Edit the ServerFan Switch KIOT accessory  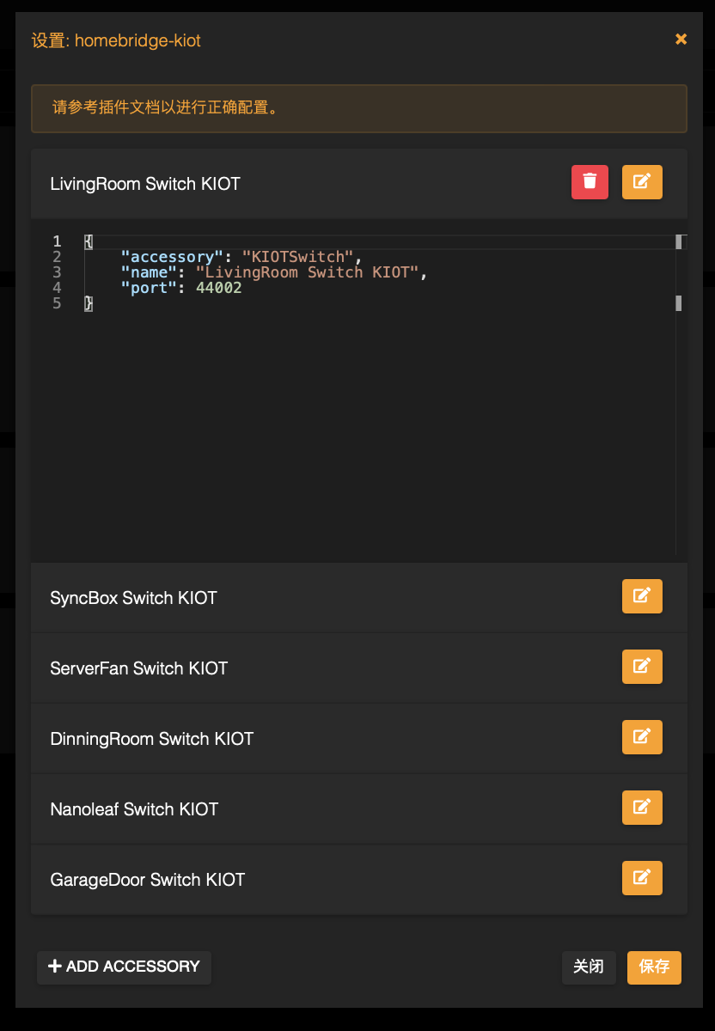[642, 667]
